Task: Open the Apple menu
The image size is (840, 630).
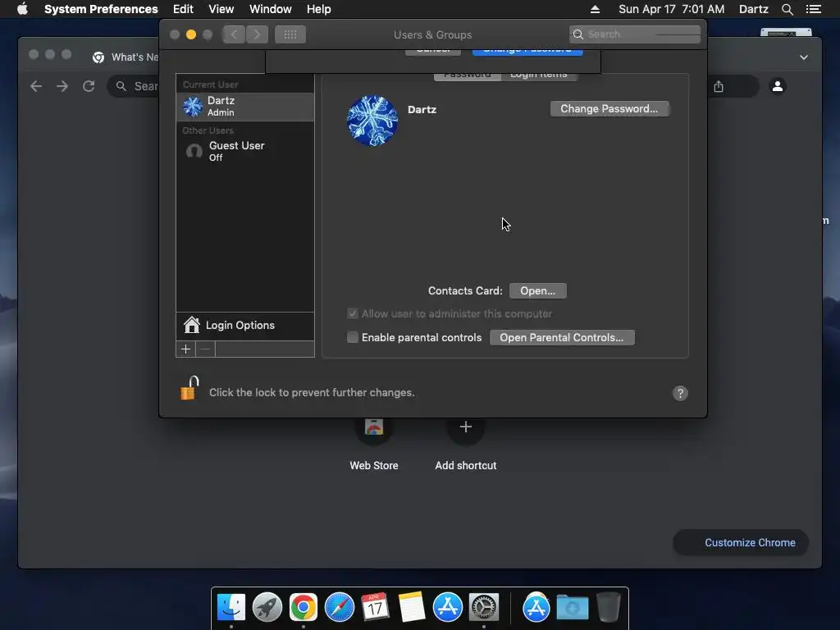Action: (22, 9)
